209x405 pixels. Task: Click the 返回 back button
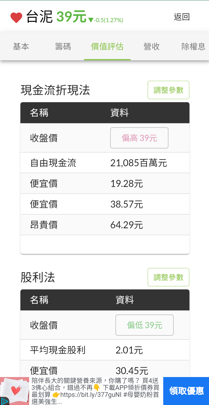point(182,17)
